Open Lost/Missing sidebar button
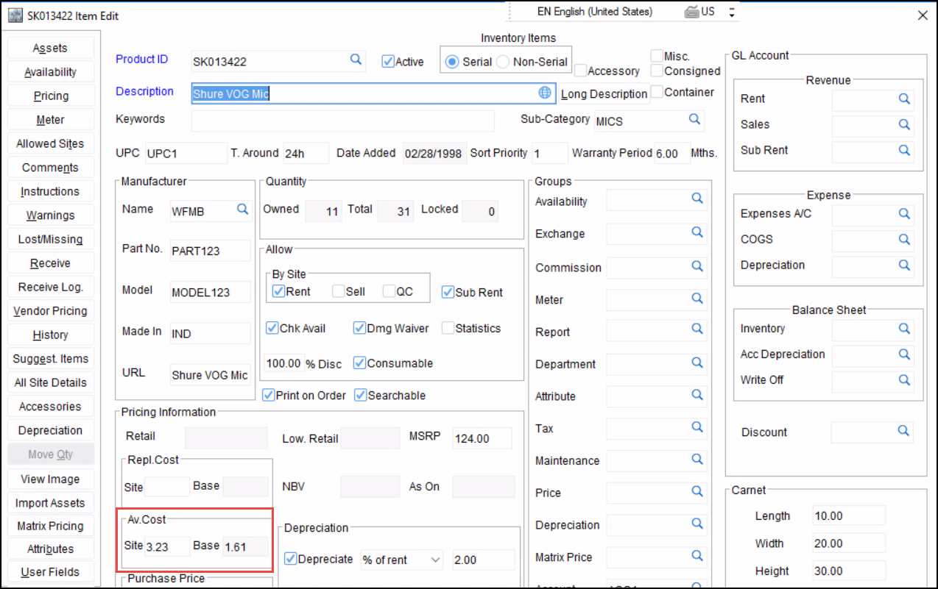The width and height of the screenshot is (938, 589). 50,239
